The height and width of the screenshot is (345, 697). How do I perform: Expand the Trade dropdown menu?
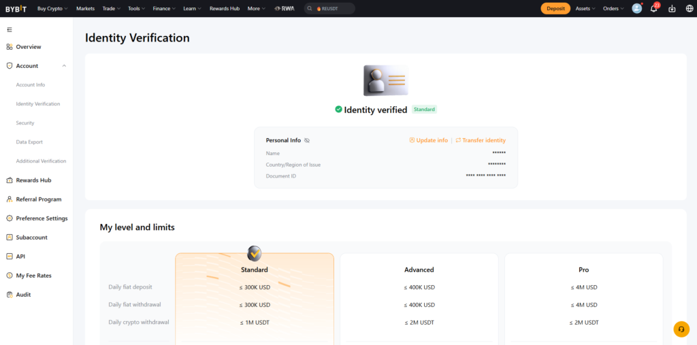point(111,8)
